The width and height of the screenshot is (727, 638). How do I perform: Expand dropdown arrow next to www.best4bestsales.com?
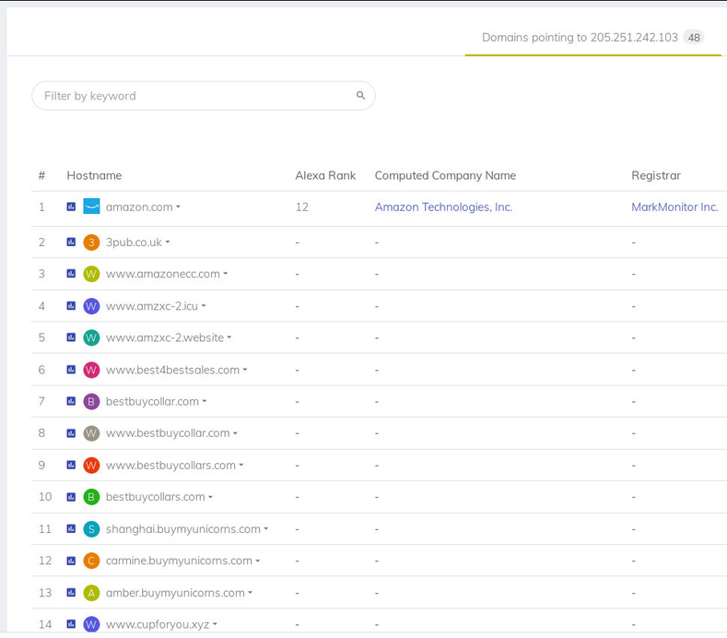pos(245,370)
